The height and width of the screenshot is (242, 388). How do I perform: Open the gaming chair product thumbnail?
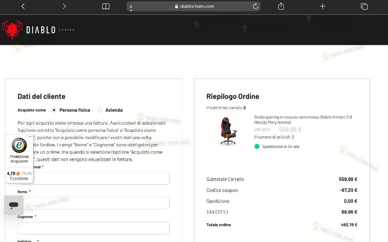click(x=228, y=131)
